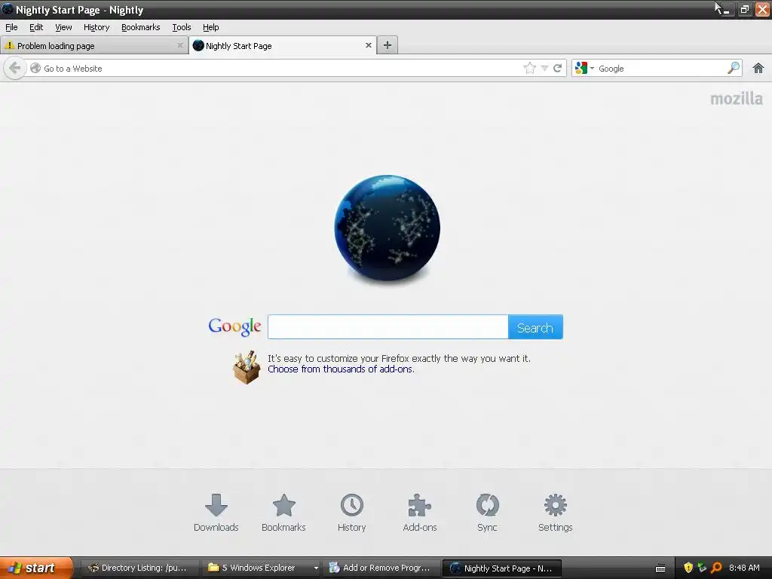Open History clock in the bottom launcher

tap(351, 513)
